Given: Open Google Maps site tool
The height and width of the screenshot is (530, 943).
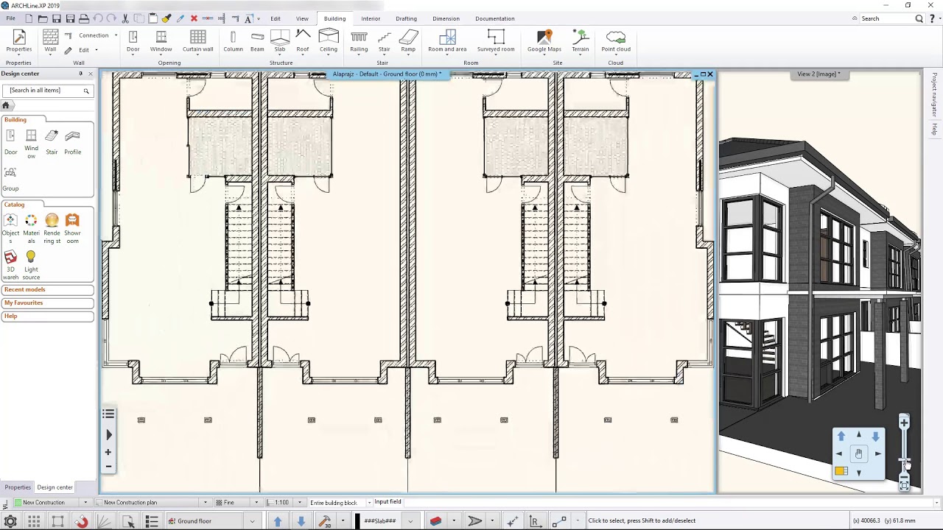Looking at the screenshot, I should pos(544,40).
